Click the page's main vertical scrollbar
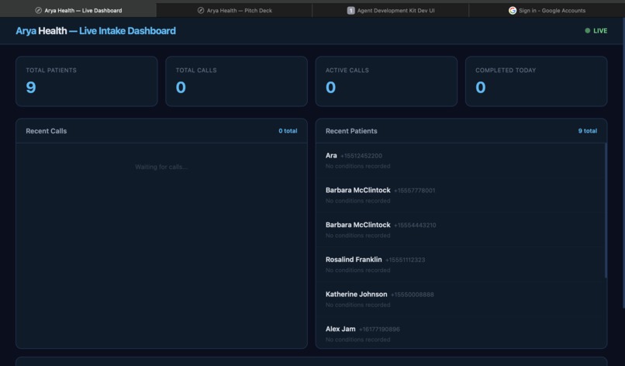625x366 pixels. [x=623, y=164]
